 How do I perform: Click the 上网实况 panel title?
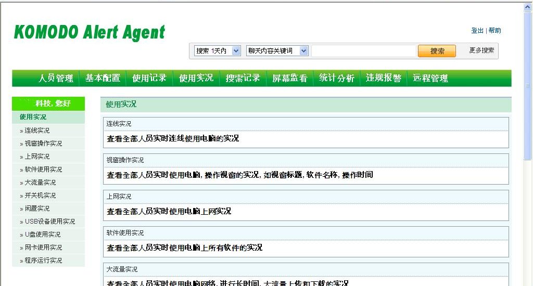(119, 197)
